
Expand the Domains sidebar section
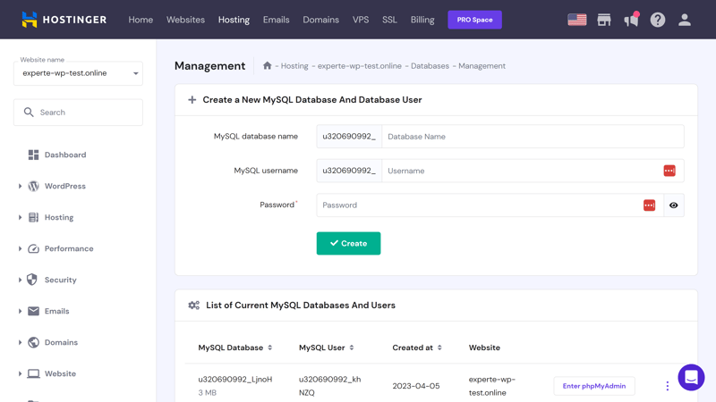(x=20, y=342)
